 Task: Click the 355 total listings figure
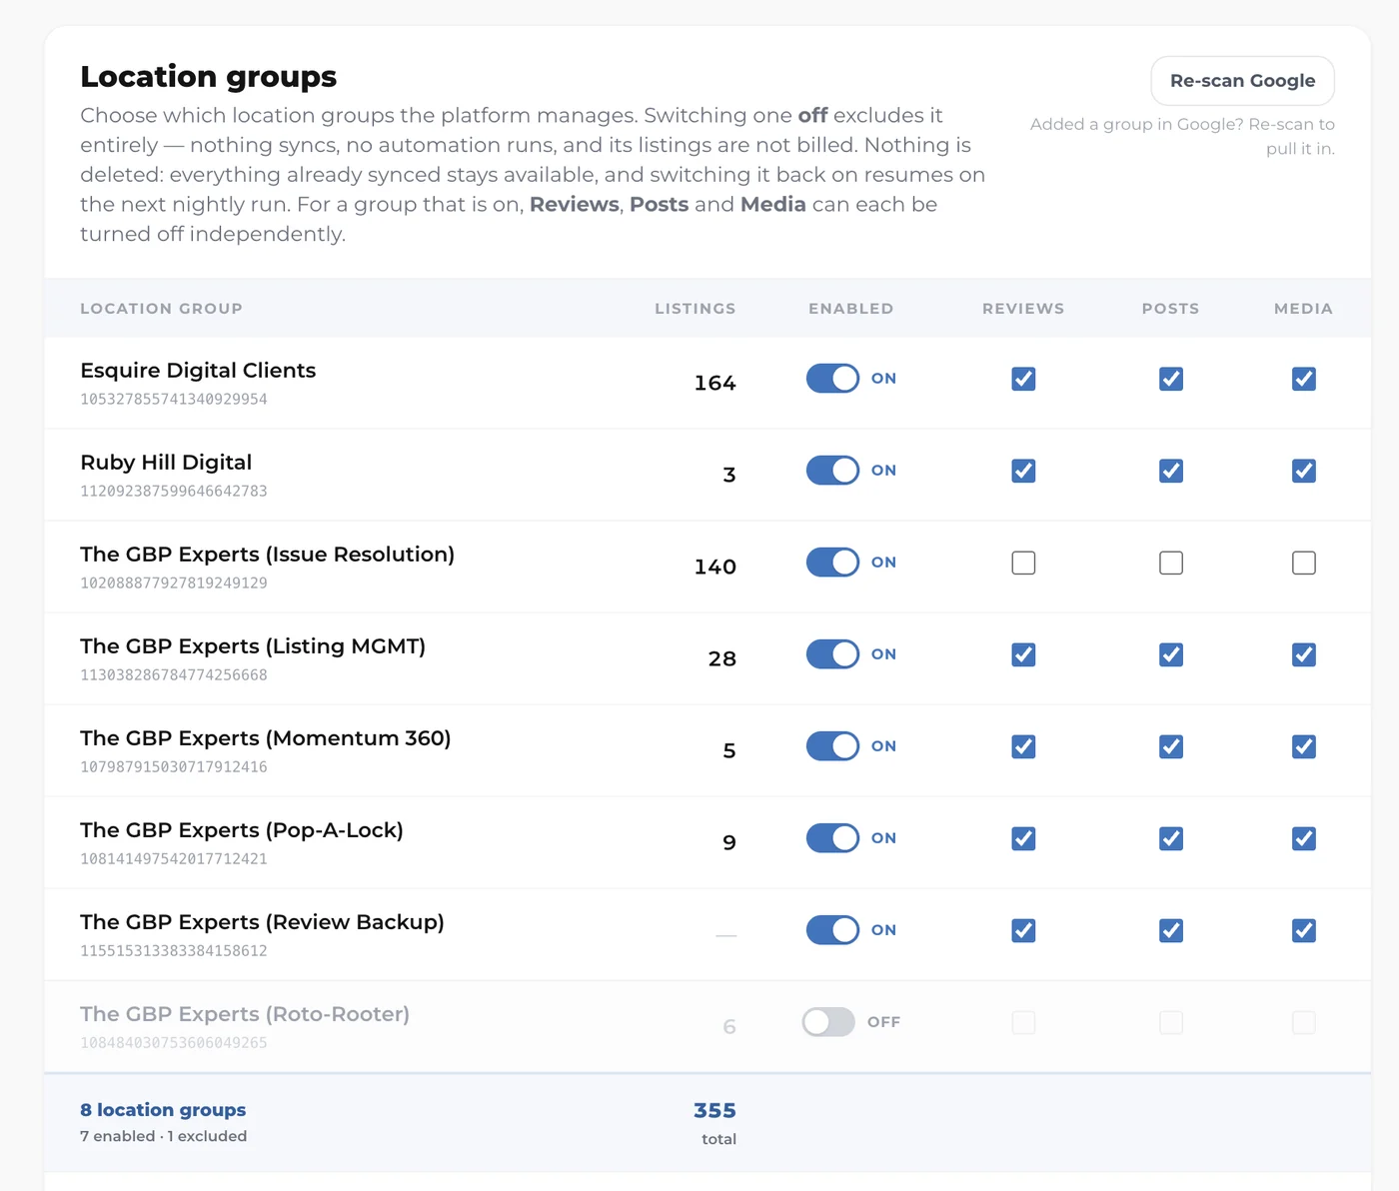714,1110
